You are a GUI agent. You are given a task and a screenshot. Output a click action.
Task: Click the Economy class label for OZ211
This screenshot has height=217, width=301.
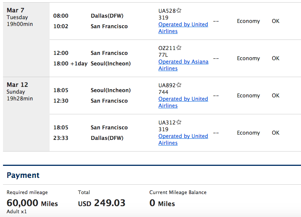(x=248, y=58)
